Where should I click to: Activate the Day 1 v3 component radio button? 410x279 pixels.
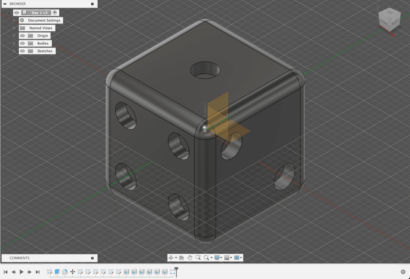55,13
